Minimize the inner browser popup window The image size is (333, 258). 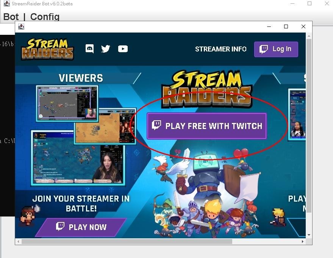(x=269, y=26)
